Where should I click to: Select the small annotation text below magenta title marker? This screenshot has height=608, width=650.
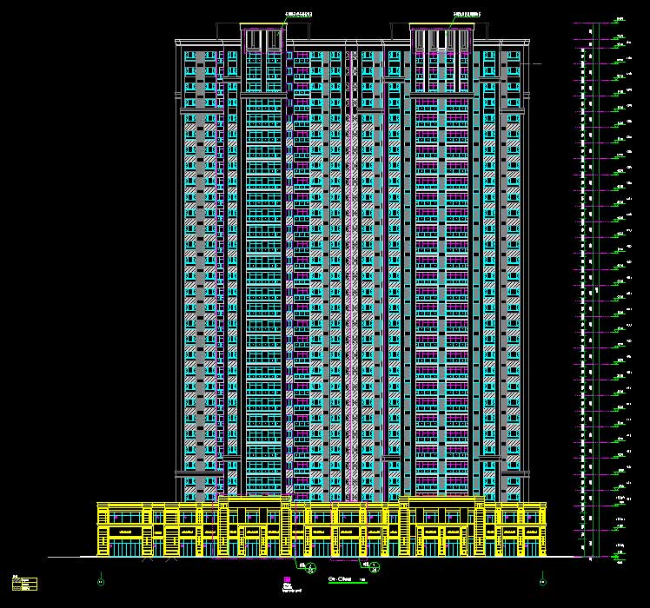[289, 589]
